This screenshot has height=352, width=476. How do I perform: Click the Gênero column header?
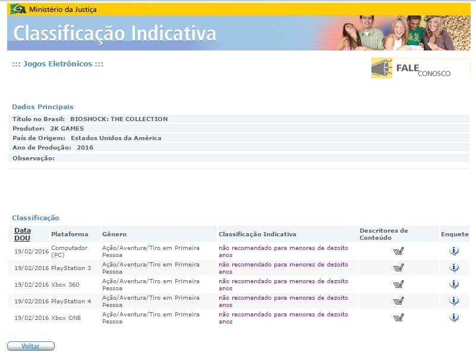[x=114, y=234]
